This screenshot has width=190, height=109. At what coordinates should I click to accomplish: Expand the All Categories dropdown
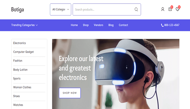click(x=61, y=10)
